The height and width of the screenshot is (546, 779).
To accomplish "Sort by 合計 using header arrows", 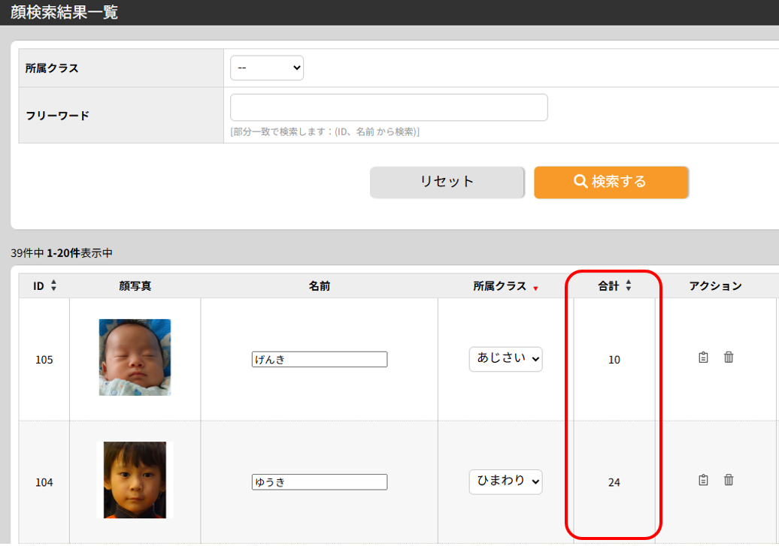I will point(629,286).
